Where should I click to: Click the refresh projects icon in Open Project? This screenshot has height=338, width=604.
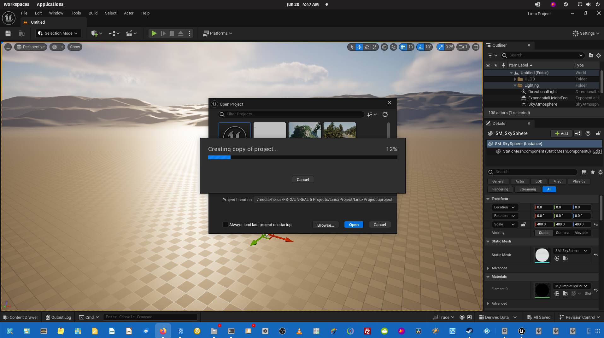click(x=385, y=114)
